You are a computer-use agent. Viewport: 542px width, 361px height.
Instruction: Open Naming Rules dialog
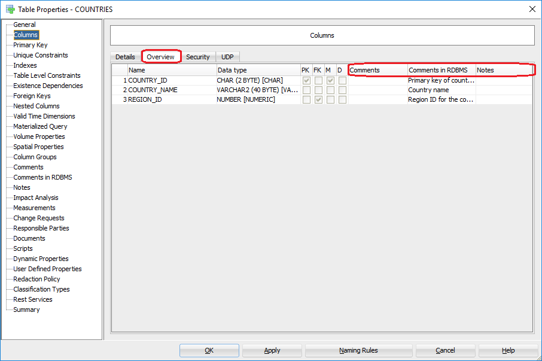[x=358, y=350]
